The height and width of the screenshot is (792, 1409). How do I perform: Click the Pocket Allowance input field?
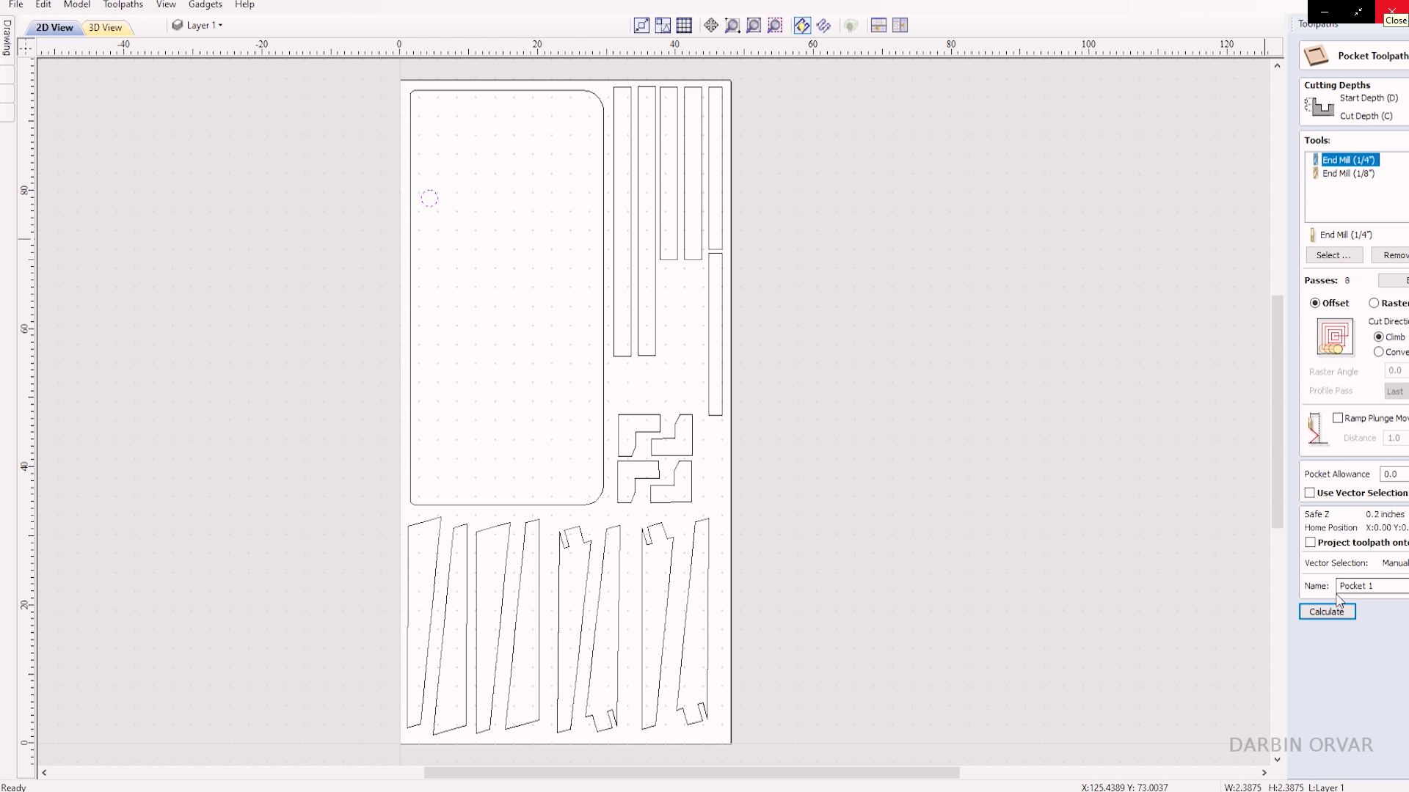point(1394,474)
